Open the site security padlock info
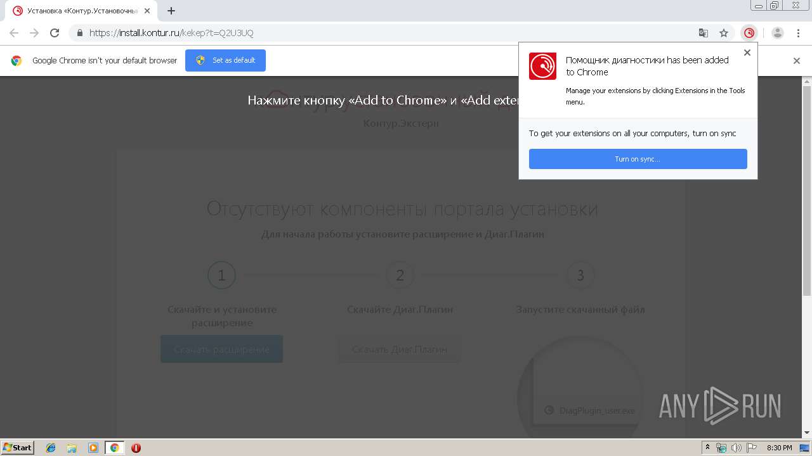Screen dimensions: 812x456 pyautogui.click(x=80, y=33)
